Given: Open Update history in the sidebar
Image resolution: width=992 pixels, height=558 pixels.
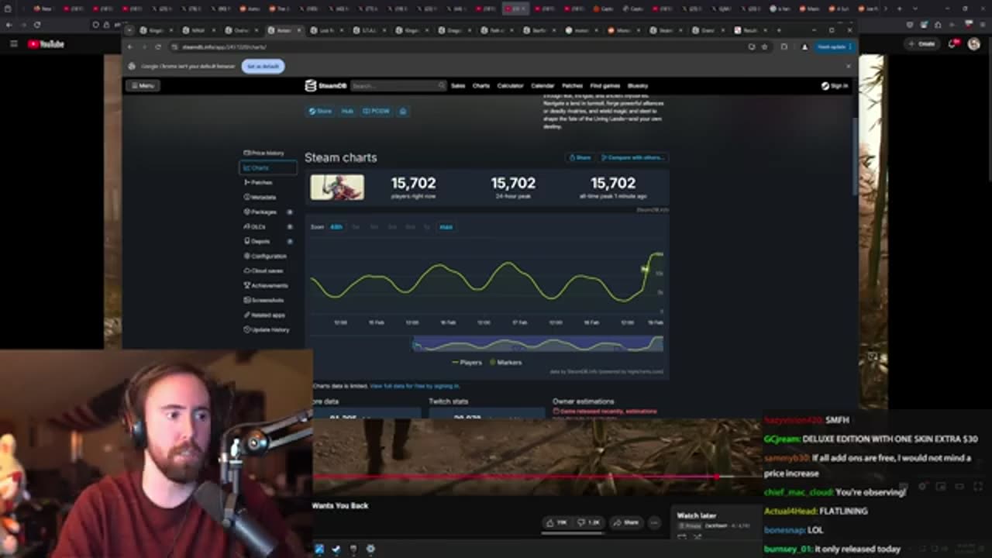Looking at the screenshot, I should pyautogui.click(x=267, y=330).
